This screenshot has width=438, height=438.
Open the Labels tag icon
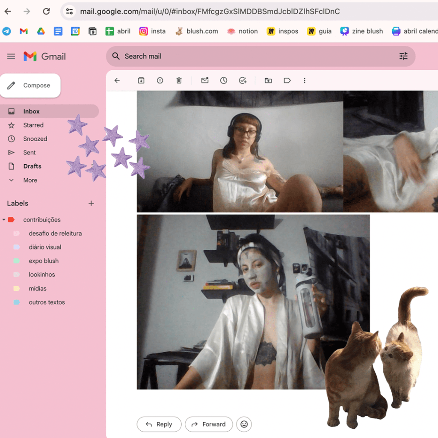point(287,80)
